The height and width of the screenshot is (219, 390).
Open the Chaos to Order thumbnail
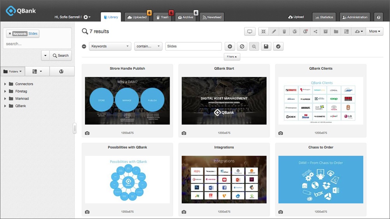coord(321,180)
